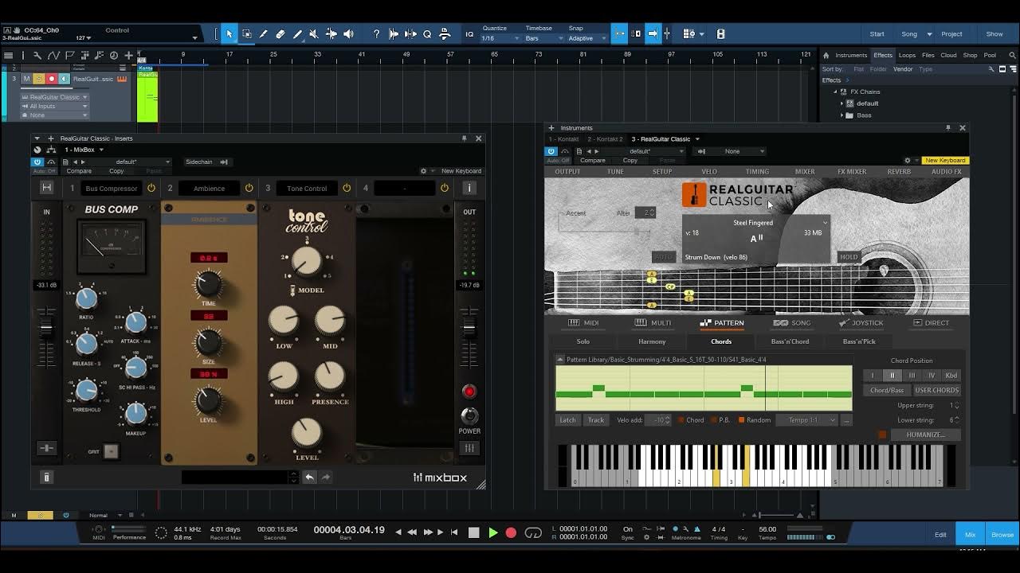Toggle Ambience slot power button
The width and height of the screenshot is (1020, 573).
coord(249,188)
